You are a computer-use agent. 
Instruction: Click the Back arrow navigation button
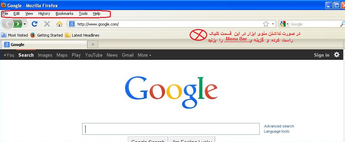point(7,24)
